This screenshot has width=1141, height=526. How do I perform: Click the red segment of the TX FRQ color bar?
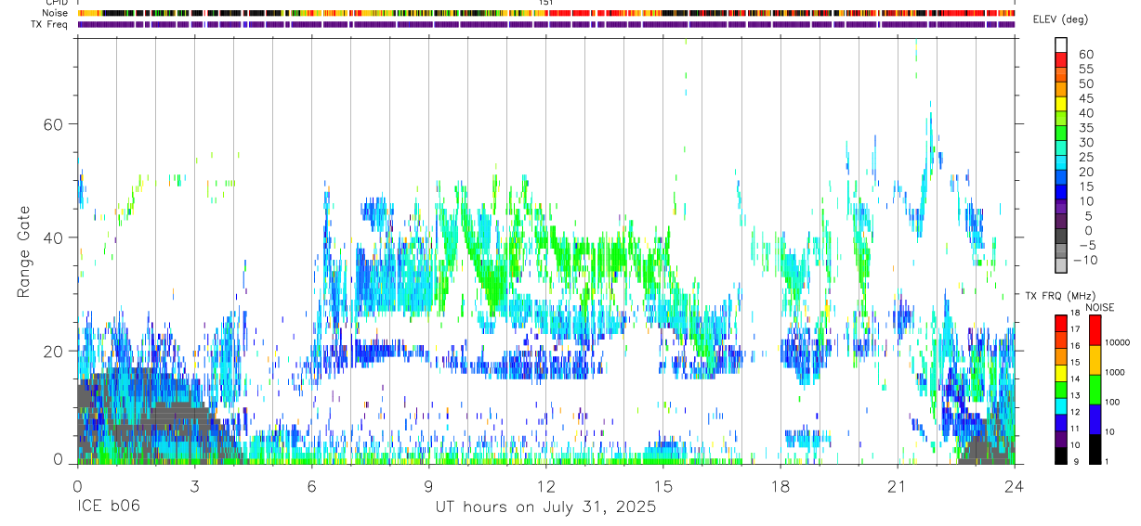pyautogui.click(x=1060, y=322)
